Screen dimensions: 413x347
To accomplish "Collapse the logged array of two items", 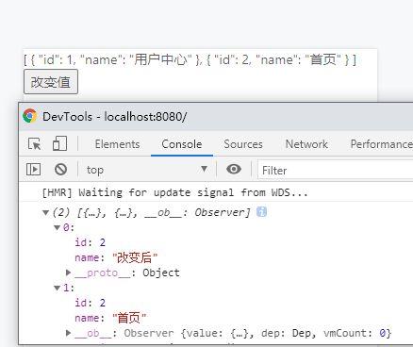I will pos(45,213).
